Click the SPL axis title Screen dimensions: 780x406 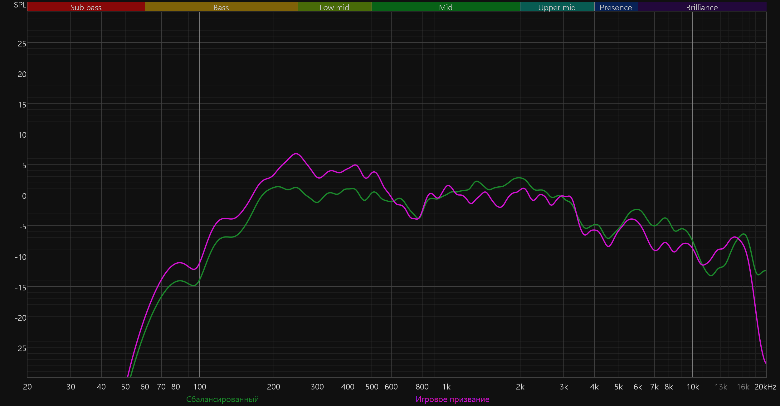[20, 5]
